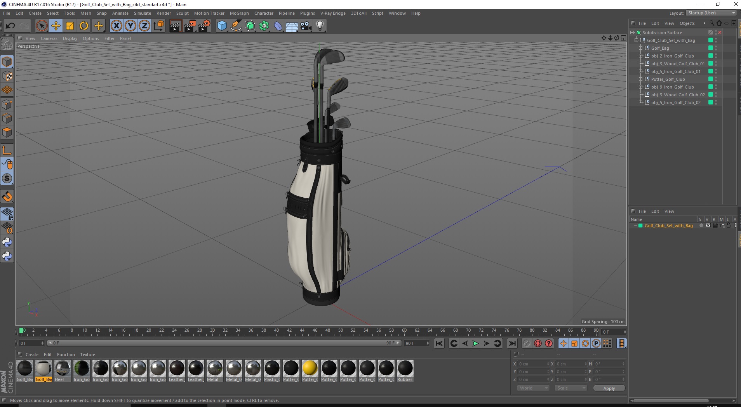Toggle layer lock for Golf_Club_Set_with_Bag
741x407 pixels.
pos(729,226)
